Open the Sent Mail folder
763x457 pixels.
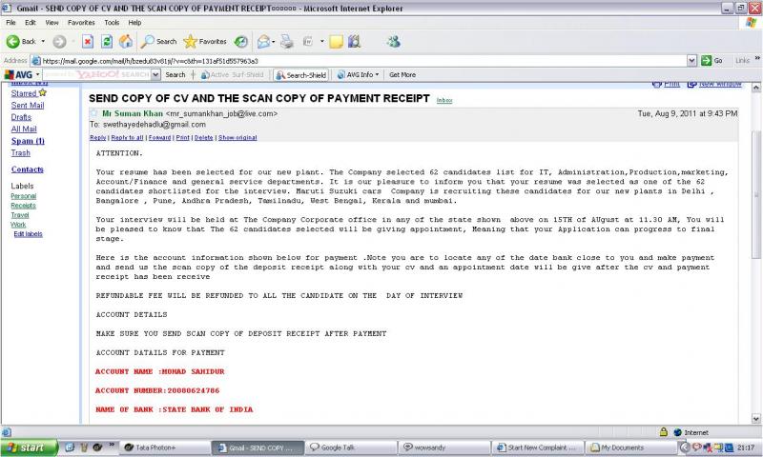click(28, 106)
